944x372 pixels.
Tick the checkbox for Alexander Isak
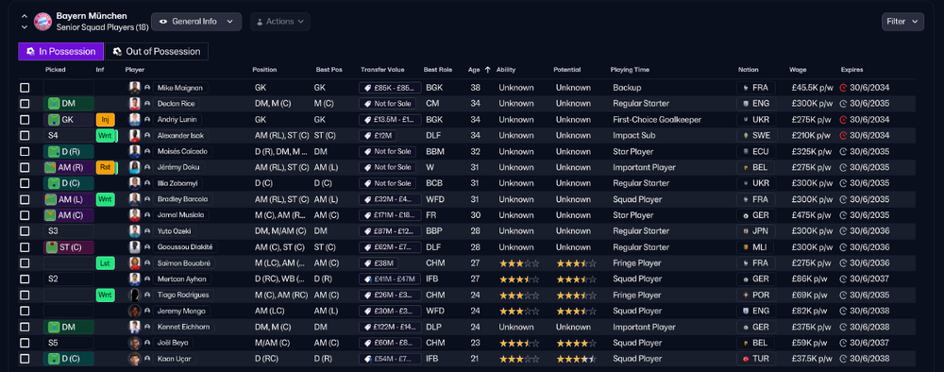[x=25, y=135]
